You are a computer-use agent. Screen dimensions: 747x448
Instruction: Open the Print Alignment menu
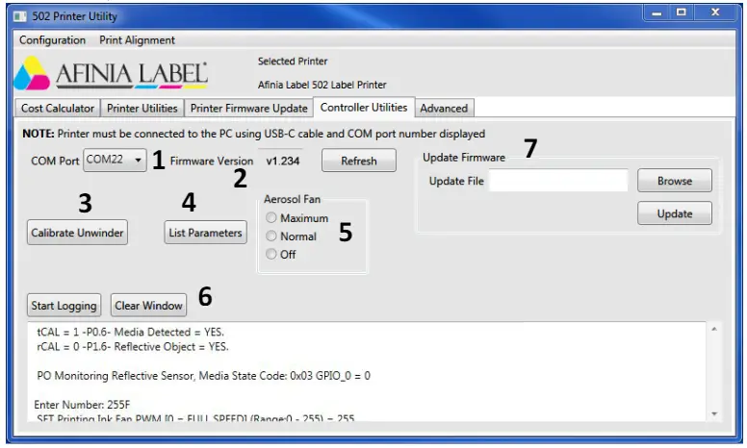137,40
